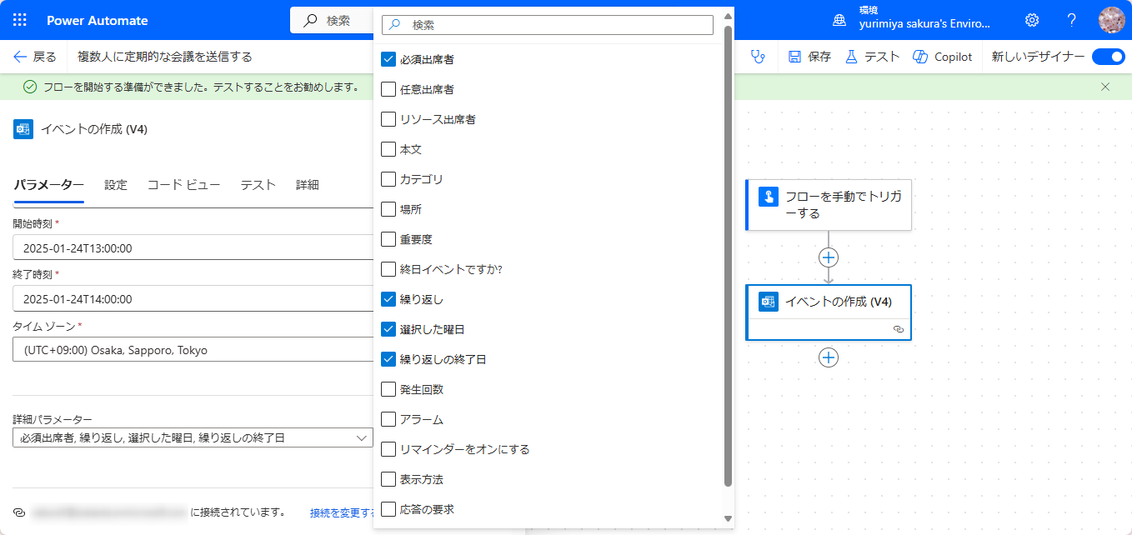Uncheck 必須出席者 checkbox
Screen dimensions: 1132x535
[388, 59]
